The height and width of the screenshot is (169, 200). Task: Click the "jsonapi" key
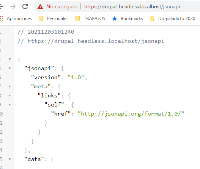pos(39,69)
